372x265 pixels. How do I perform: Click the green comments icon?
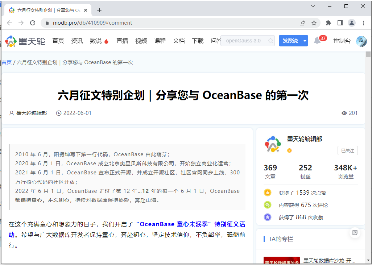(x=268, y=205)
